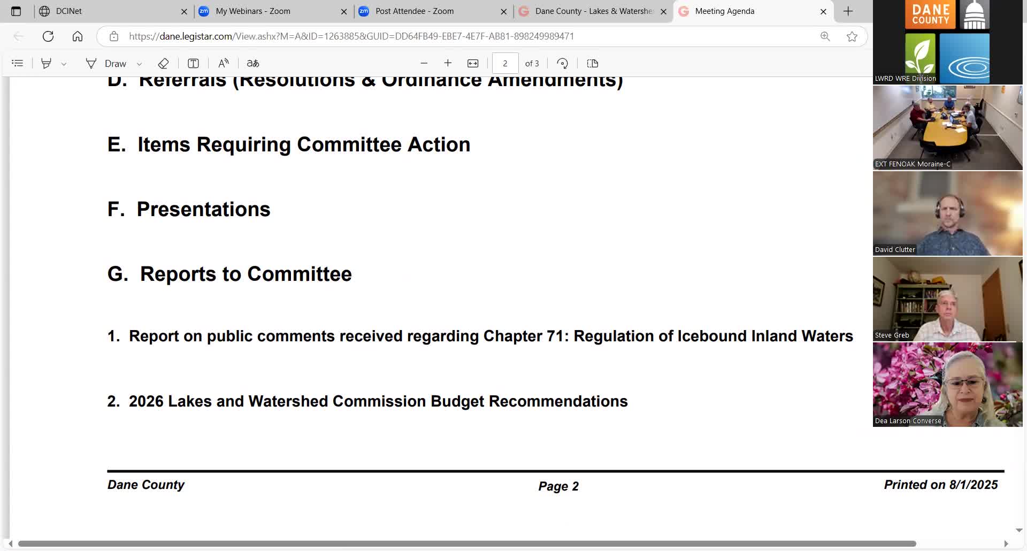Click the 2026 Budget Recommendations item
The height and width of the screenshot is (551, 1027).
tap(367, 401)
